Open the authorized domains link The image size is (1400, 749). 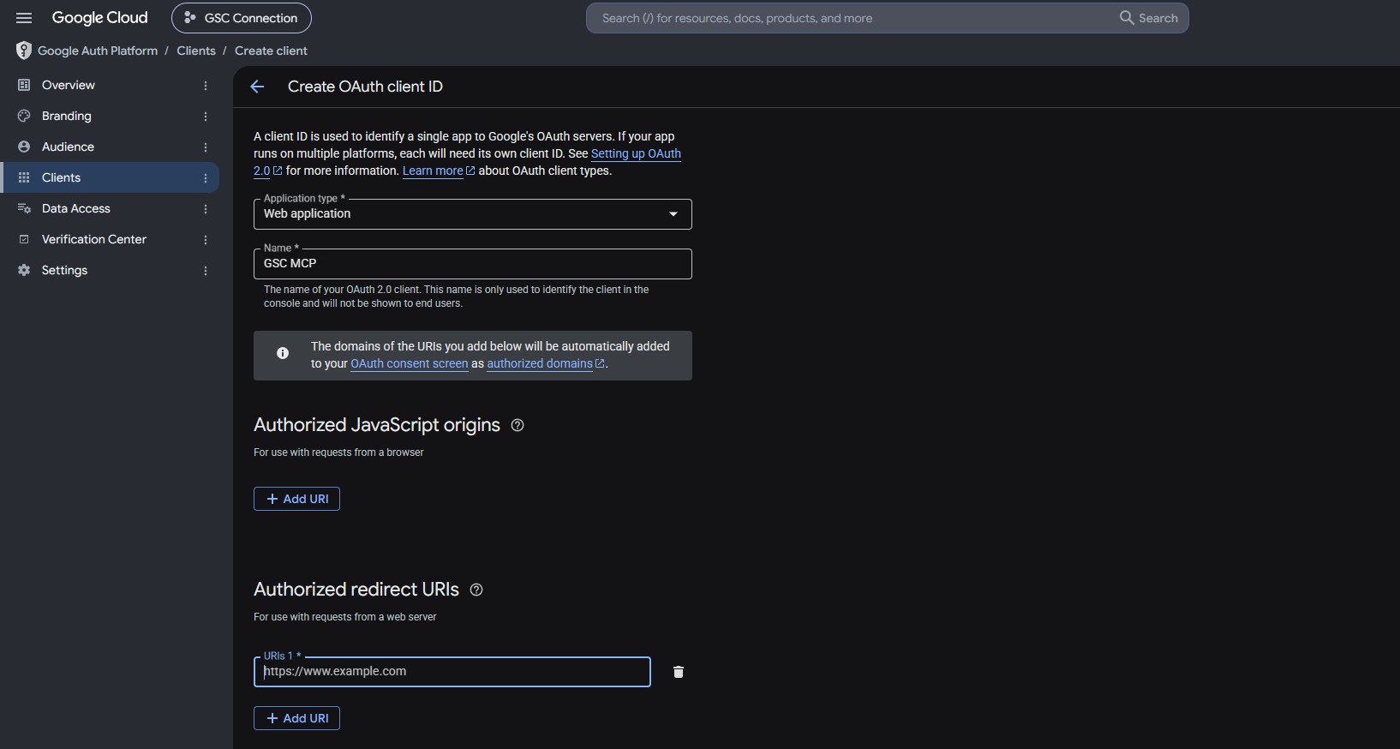pyautogui.click(x=546, y=363)
